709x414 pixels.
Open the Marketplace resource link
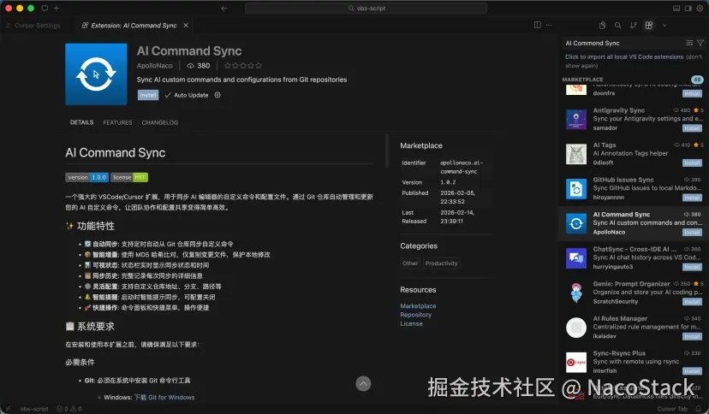(x=418, y=305)
